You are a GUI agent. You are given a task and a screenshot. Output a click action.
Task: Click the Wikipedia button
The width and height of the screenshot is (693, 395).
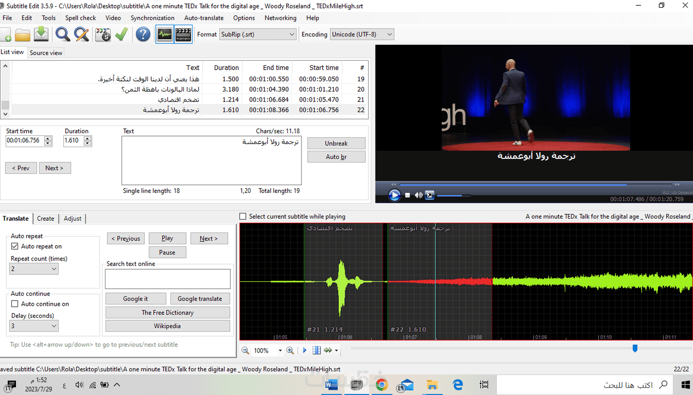click(x=168, y=326)
